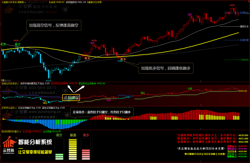
Task: Click the 当日分水 4436.500 level label
Action: point(237,151)
